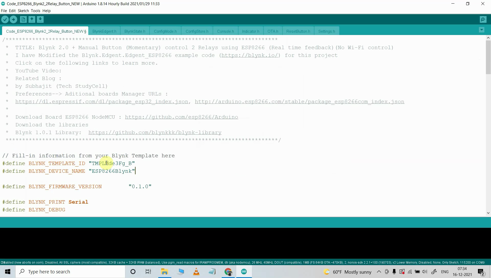Open the Tools menu
491x278 pixels.
(x=36, y=11)
